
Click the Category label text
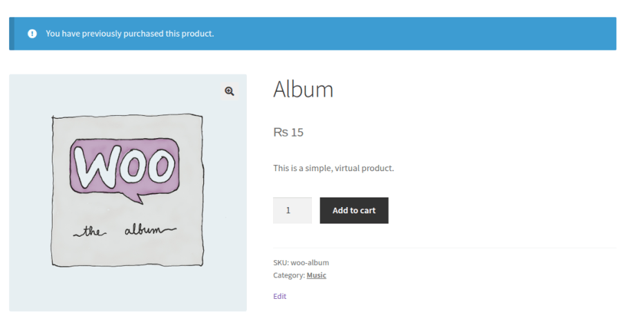pyautogui.click(x=288, y=275)
